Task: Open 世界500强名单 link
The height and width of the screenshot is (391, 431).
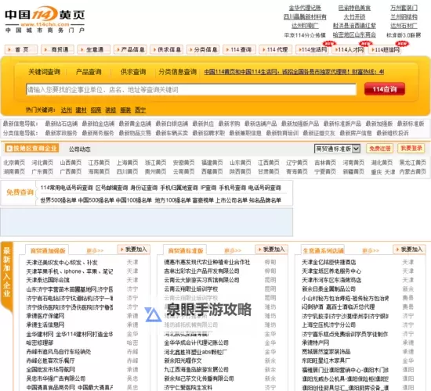Action: click(x=58, y=200)
